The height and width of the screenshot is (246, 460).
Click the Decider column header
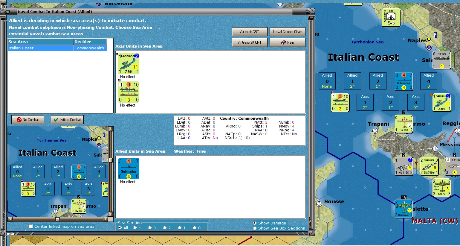pyautogui.click(x=90, y=42)
